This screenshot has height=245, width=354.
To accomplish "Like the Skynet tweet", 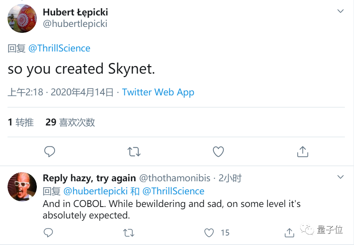I will [x=219, y=152].
